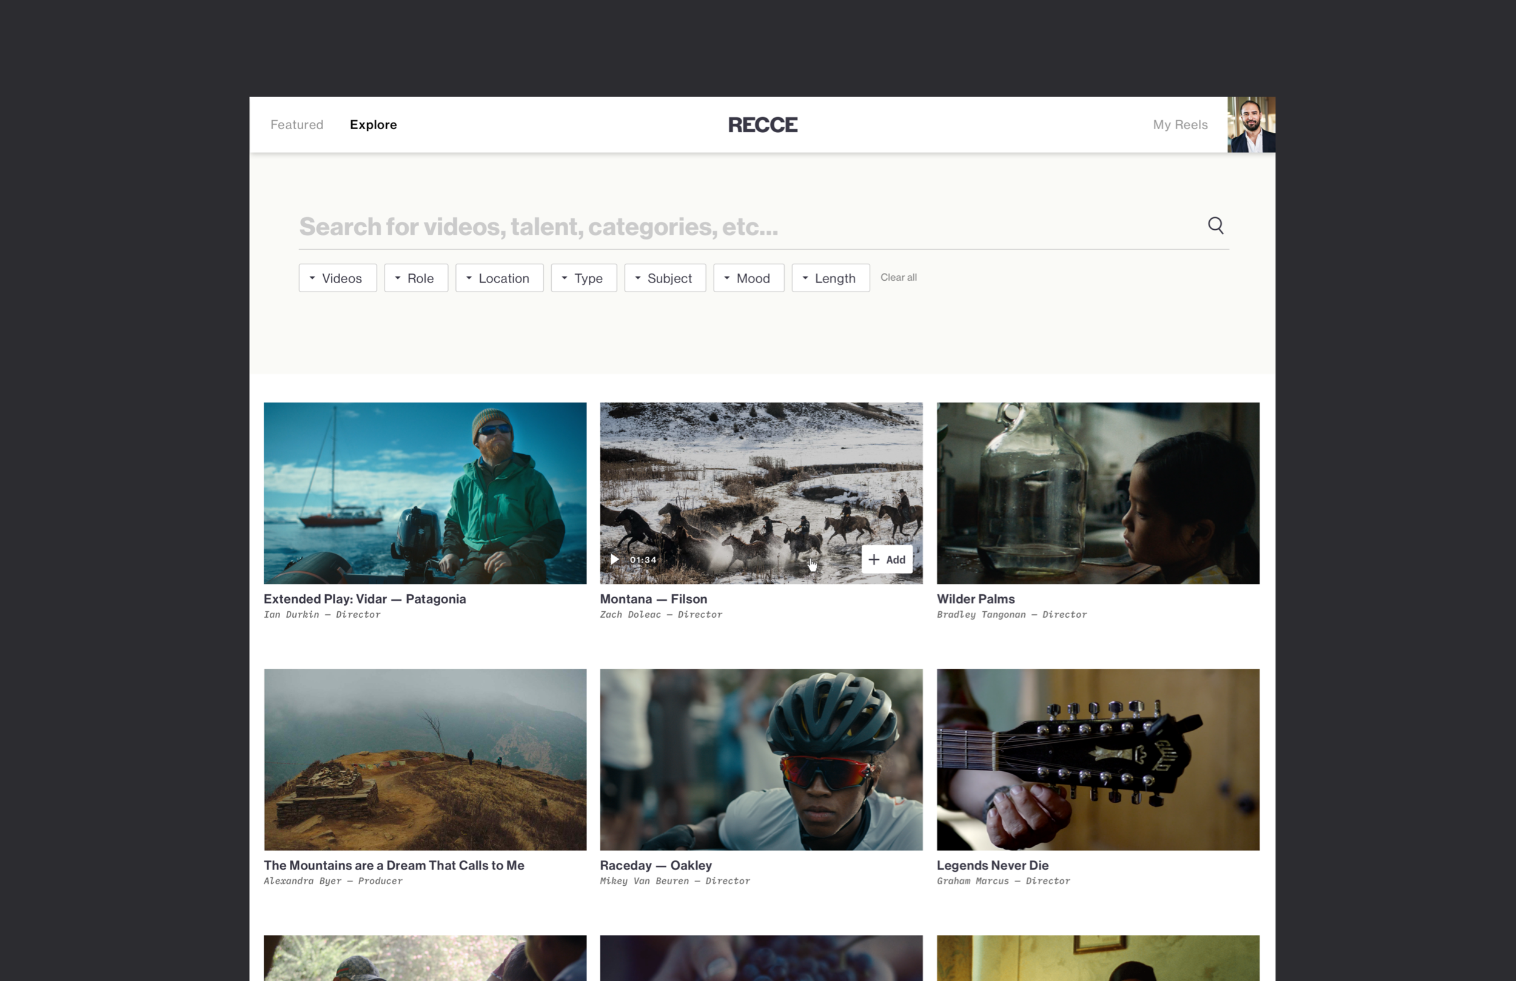
Task: Switch to the Featured tab
Action: pos(297,125)
